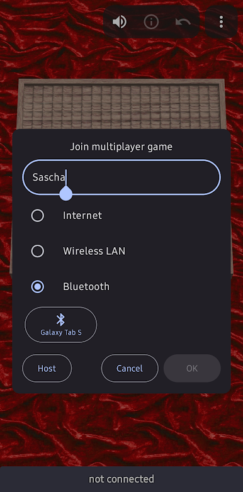Tap the Internet option label

click(x=82, y=216)
